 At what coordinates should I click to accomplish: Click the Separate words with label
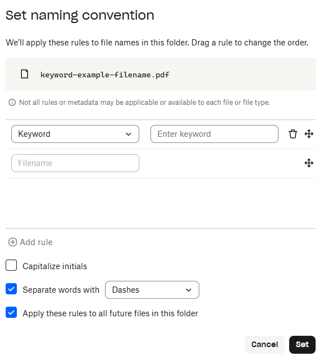[61, 290]
